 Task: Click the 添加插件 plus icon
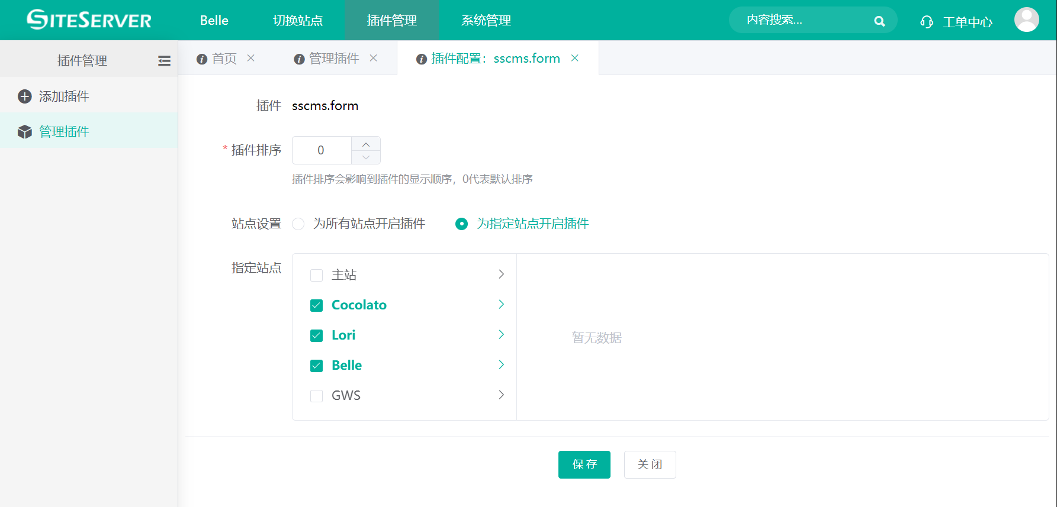pos(25,96)
